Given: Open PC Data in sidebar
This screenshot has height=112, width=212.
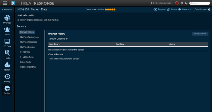Looking at the screenshot, I should pyautogui.click(x=7, y=43).
